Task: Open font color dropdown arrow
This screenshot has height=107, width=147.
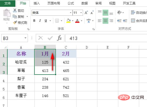Action: point(81,21)
